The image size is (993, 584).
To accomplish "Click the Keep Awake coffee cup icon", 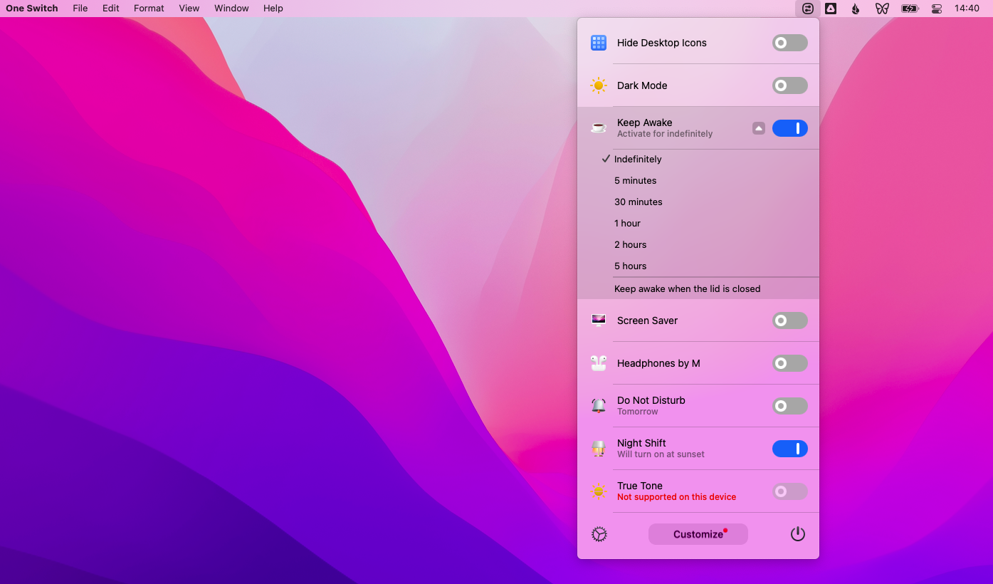I will point(599,128).
